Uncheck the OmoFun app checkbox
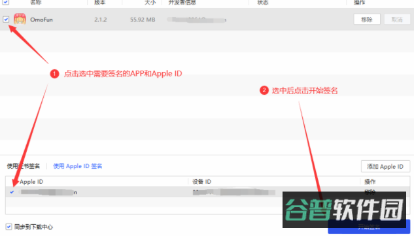 tap(6, 19)
